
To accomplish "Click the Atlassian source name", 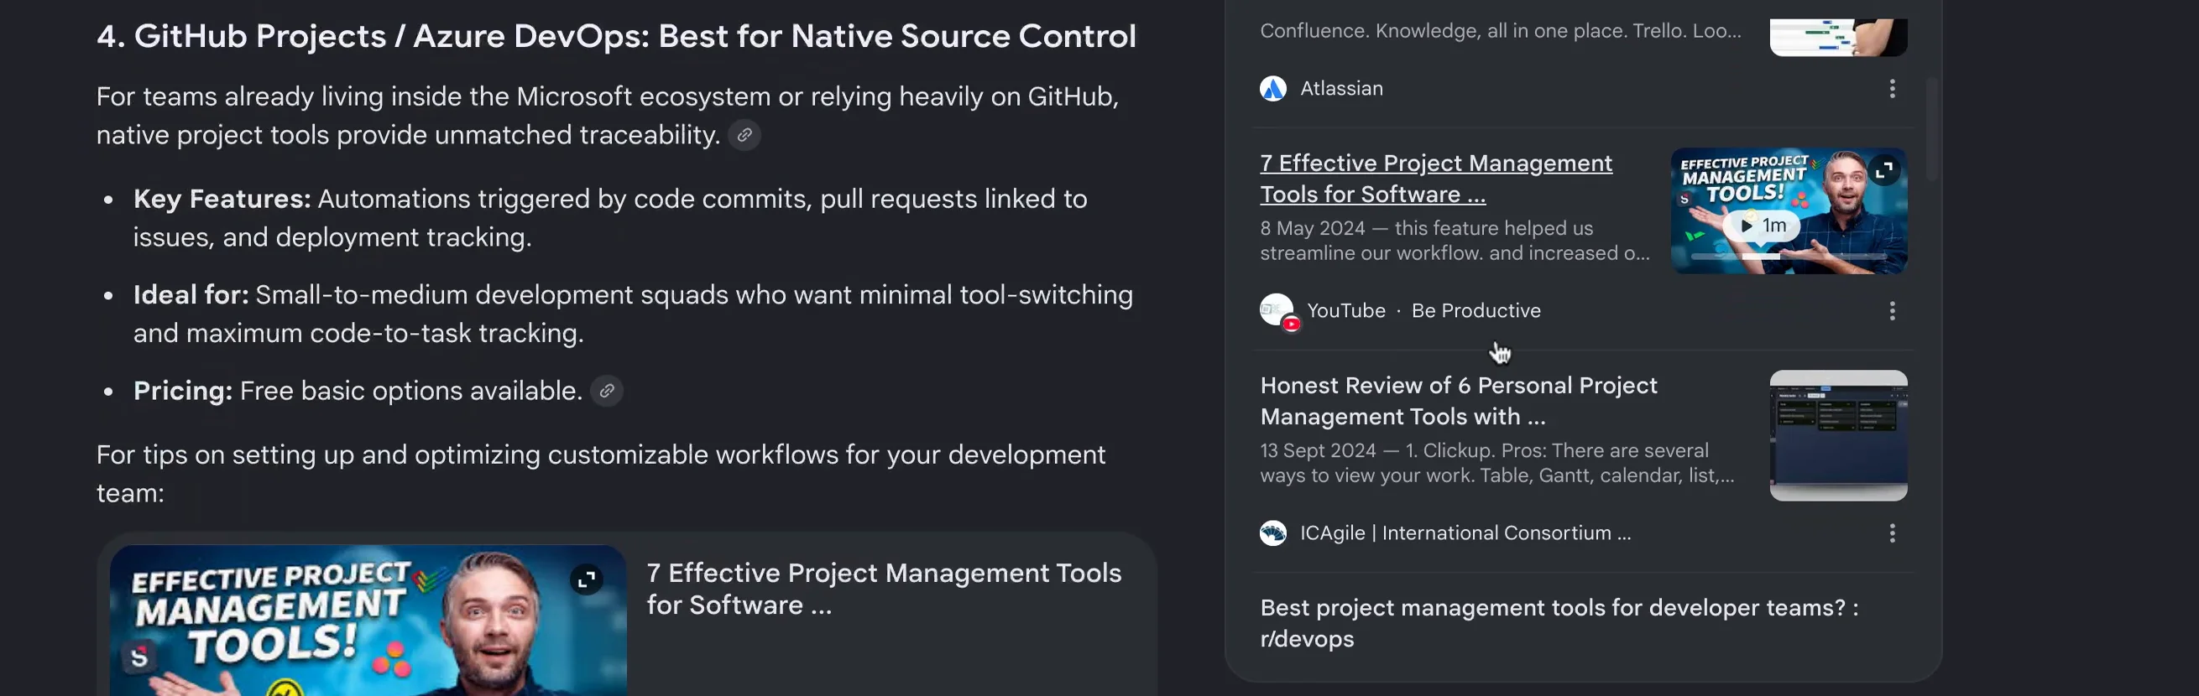I will point(1341,89).
